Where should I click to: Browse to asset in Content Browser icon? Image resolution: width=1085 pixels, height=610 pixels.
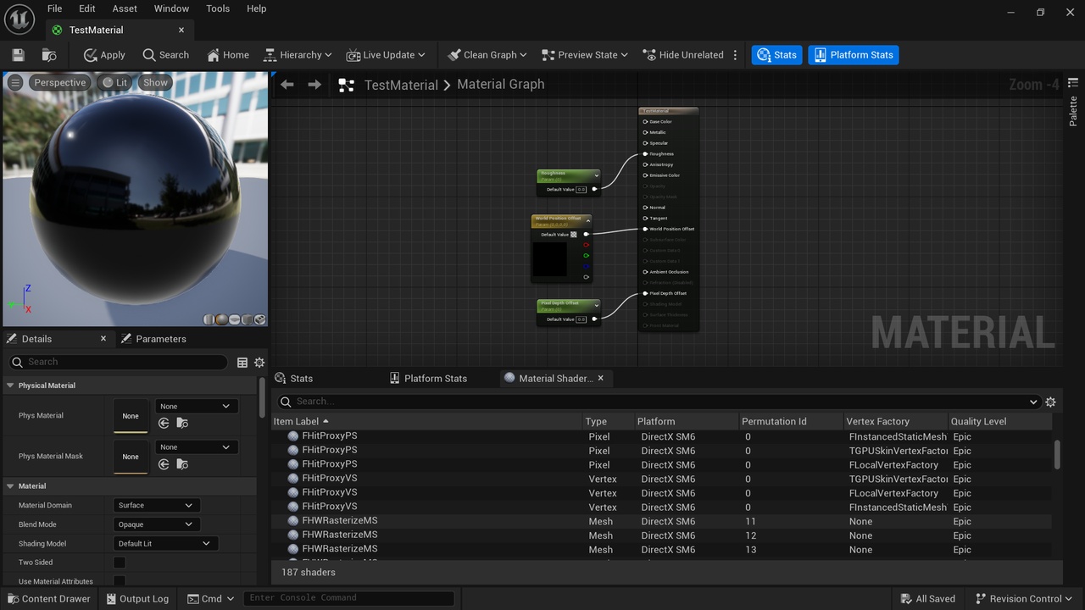click(49, 55)
